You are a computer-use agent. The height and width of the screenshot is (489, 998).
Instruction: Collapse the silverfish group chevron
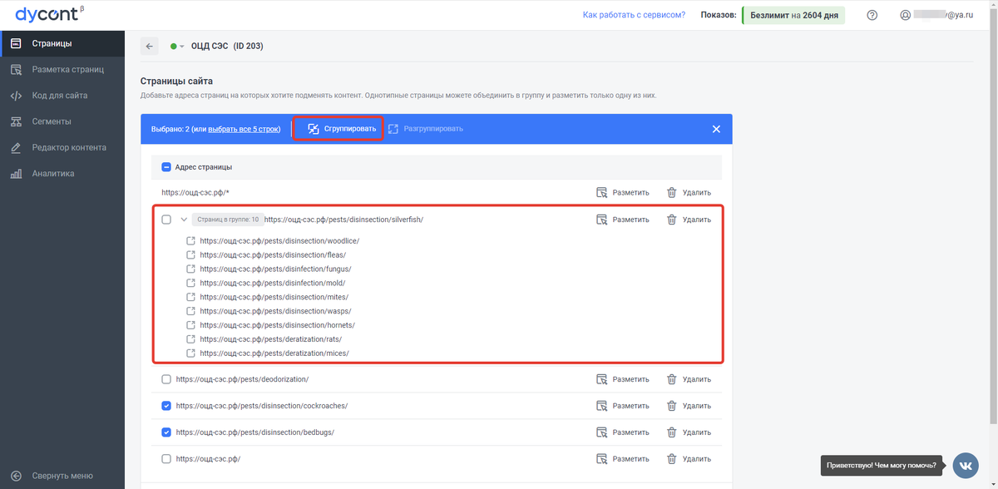click(x=184, y=220)
